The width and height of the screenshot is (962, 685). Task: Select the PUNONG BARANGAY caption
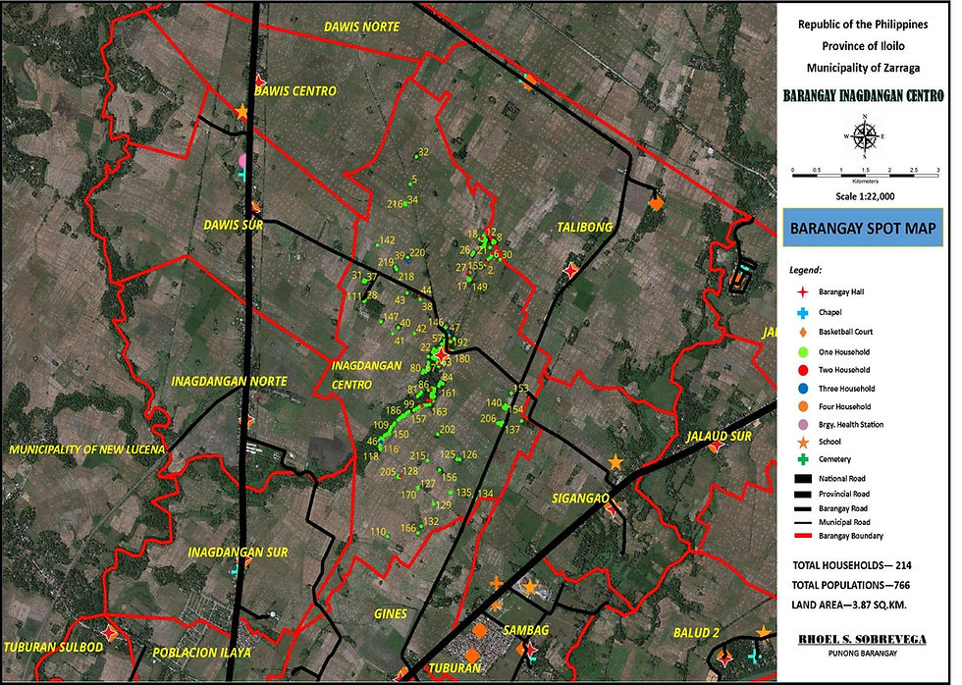[863, 654]
